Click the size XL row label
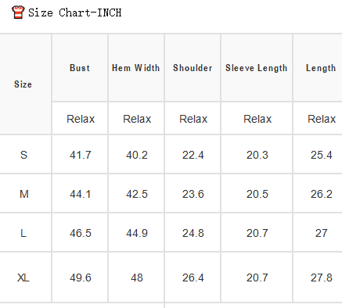Viewport: 342px width, 308px height. click(x=23, y=278)
